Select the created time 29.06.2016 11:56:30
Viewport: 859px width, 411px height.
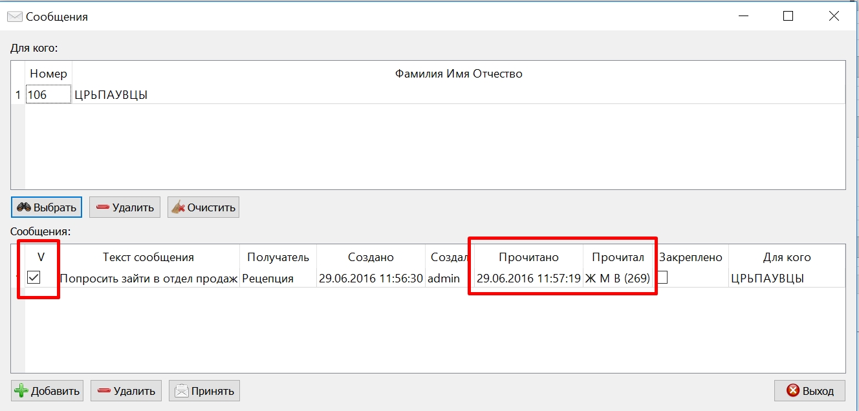371,279
